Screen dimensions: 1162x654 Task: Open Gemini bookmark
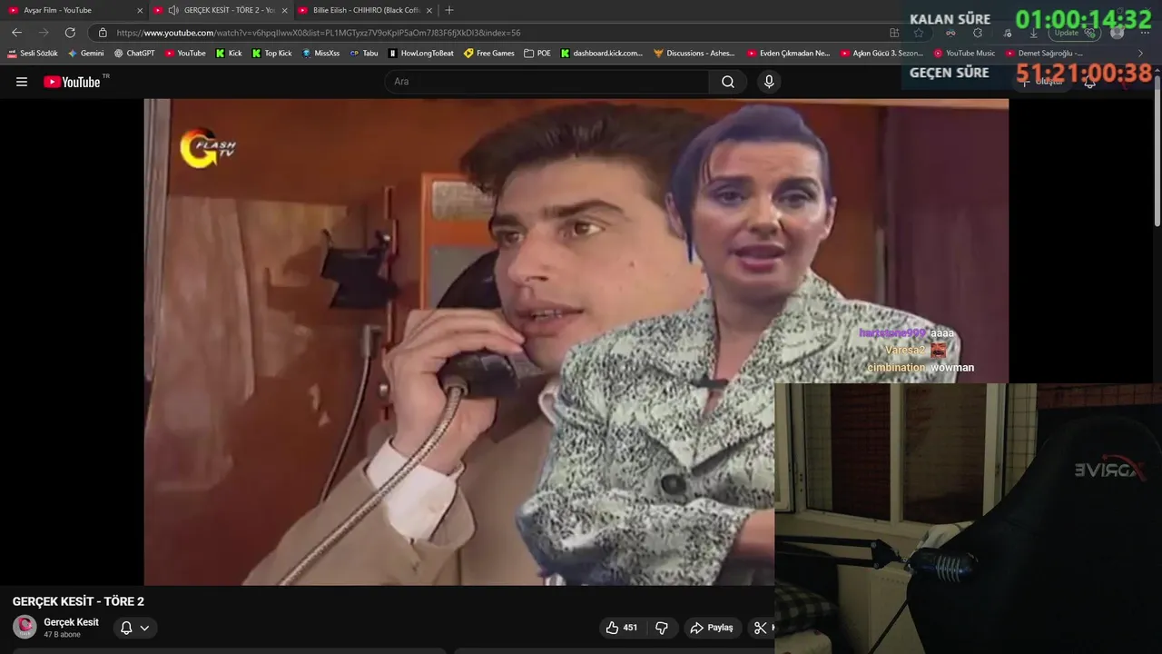[x=85, y=54]
